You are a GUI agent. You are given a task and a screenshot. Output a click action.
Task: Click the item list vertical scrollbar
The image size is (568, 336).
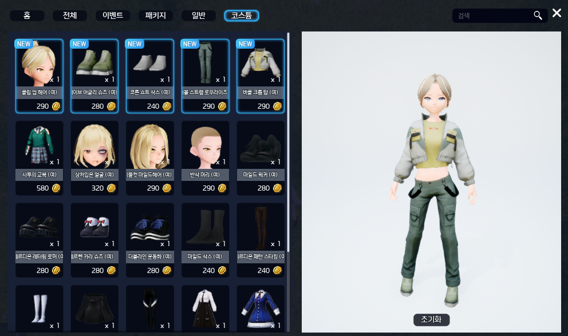click(288, 143)
